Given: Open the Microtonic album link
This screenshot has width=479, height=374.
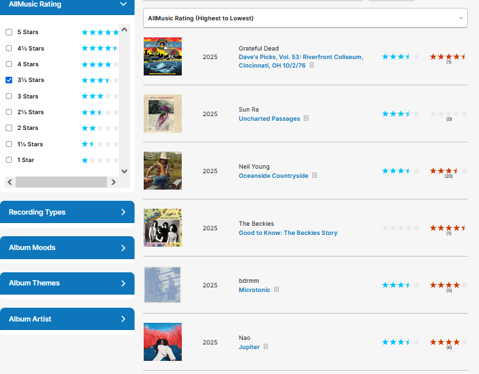Looking at the screenshot, I should click(x=255, y=290).
